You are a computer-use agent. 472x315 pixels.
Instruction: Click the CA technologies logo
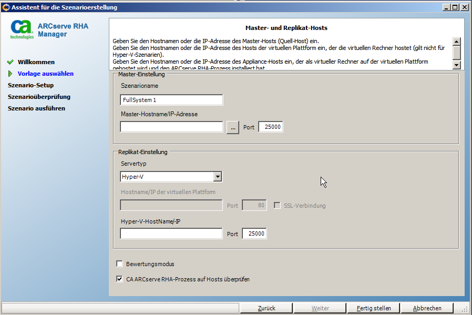[22, 30]
